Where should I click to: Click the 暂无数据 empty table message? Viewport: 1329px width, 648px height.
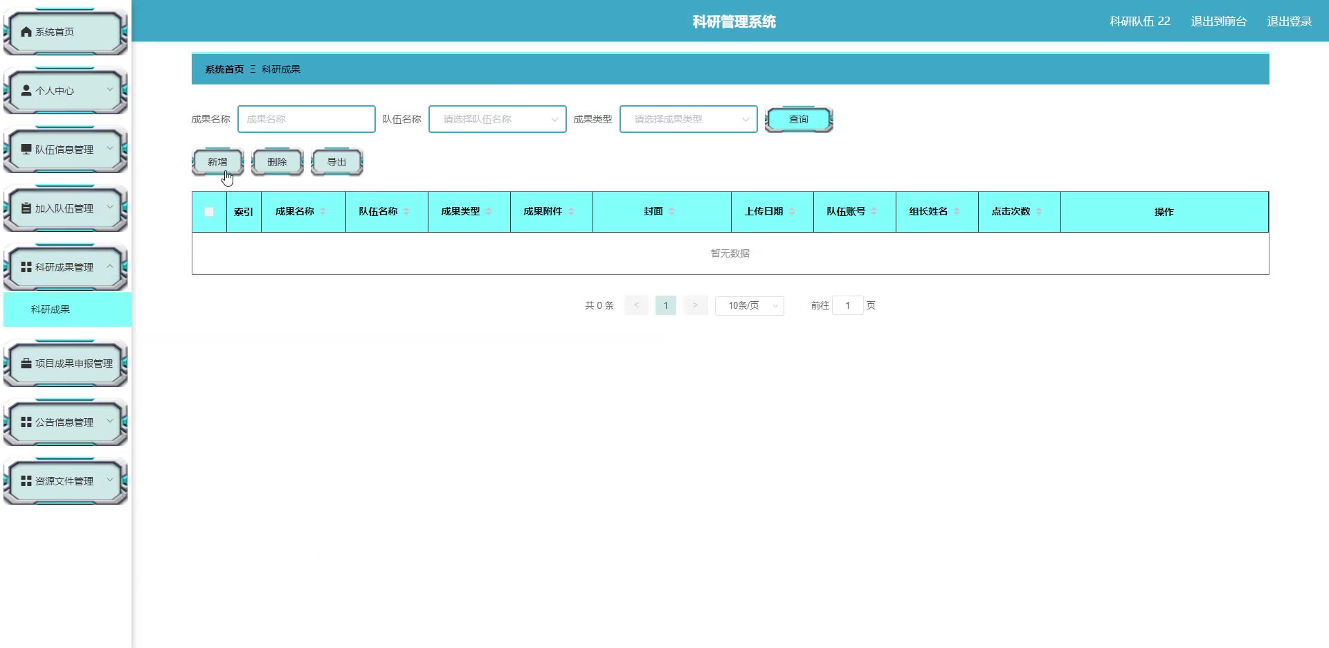point(730,253)
